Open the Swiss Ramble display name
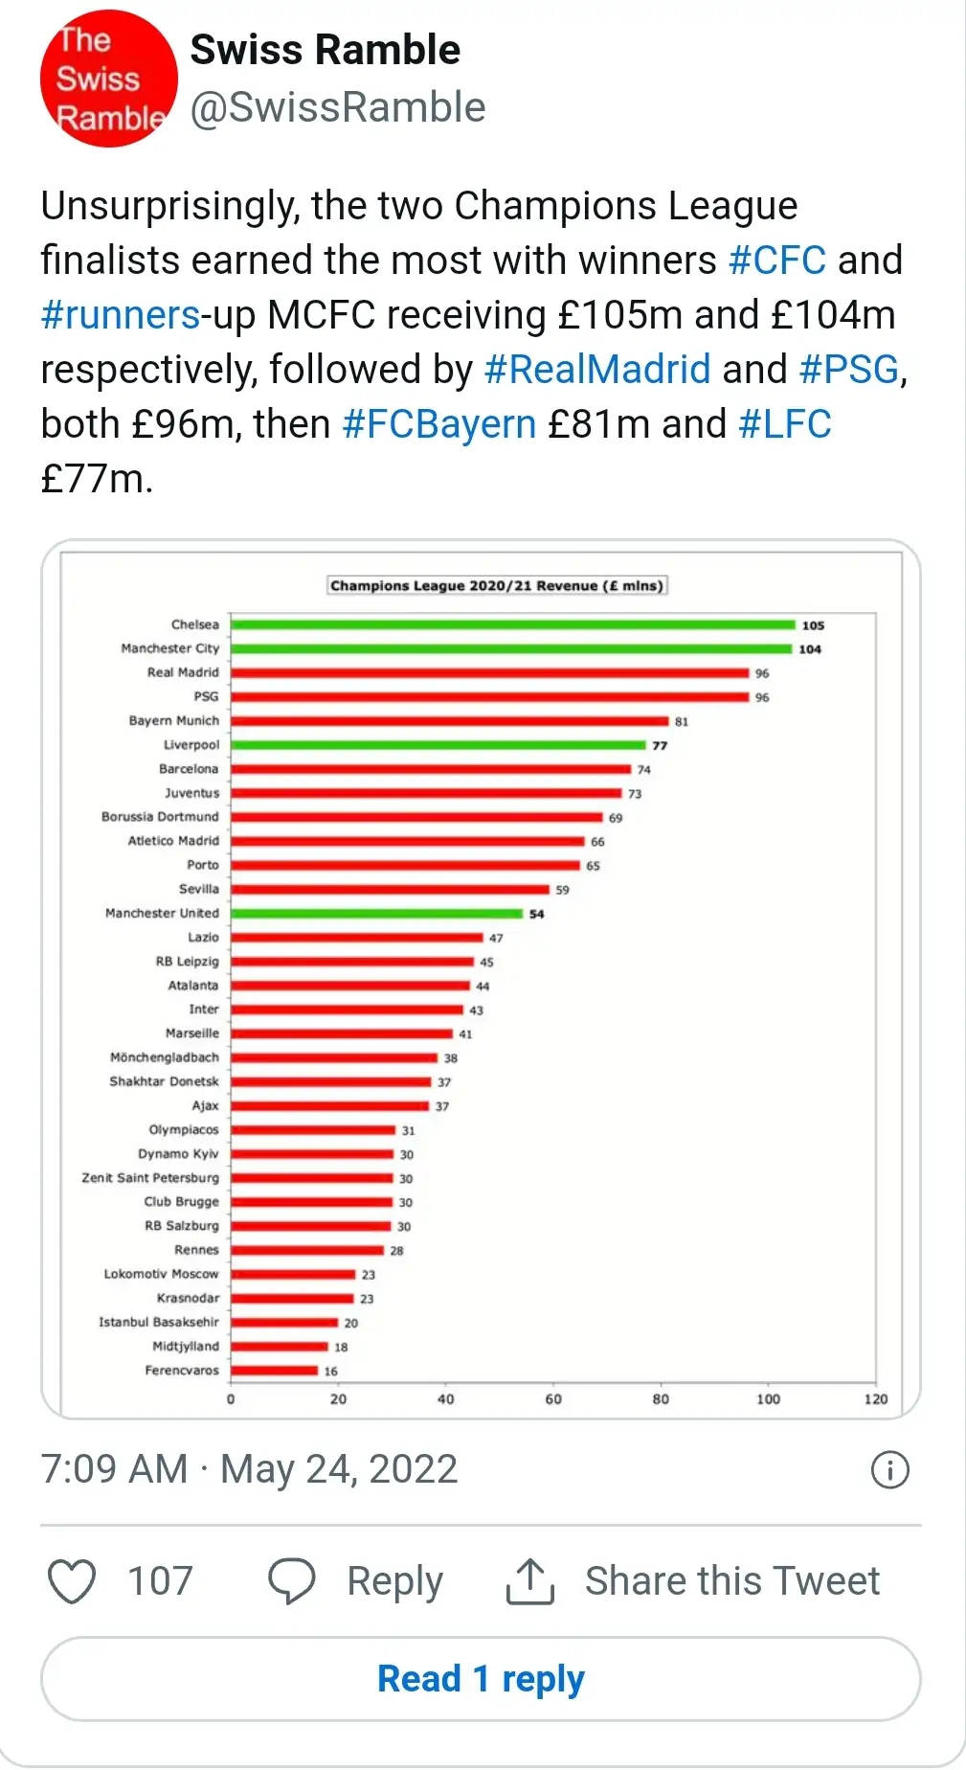This screenshot has height=1770, width=966. pos(325,50)
